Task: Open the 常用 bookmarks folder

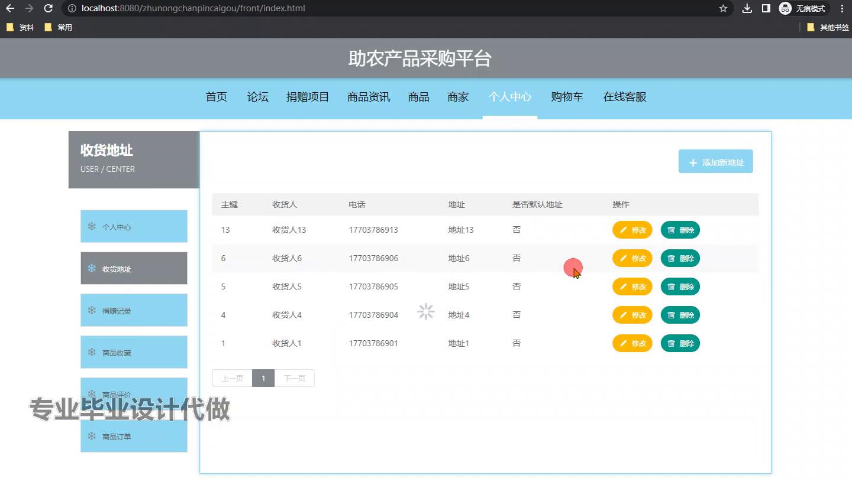Action: coord(59,27)
